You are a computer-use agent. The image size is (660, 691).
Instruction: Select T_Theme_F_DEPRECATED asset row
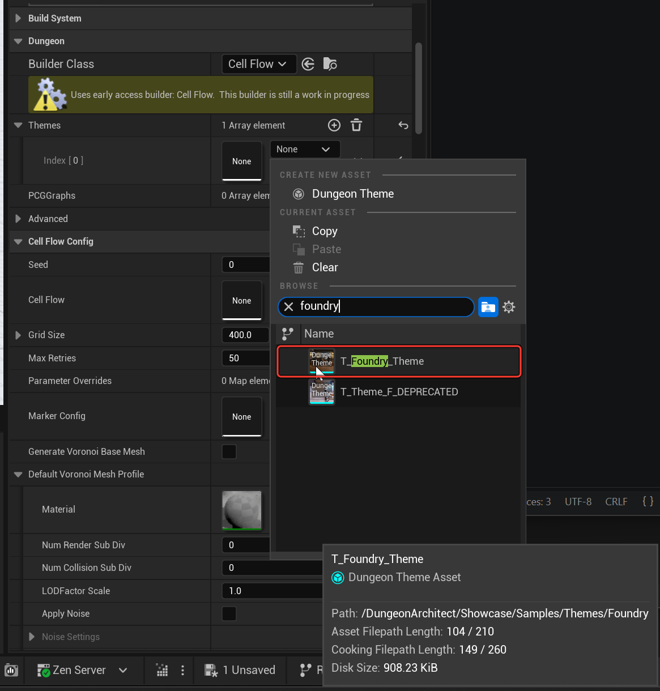399,392
